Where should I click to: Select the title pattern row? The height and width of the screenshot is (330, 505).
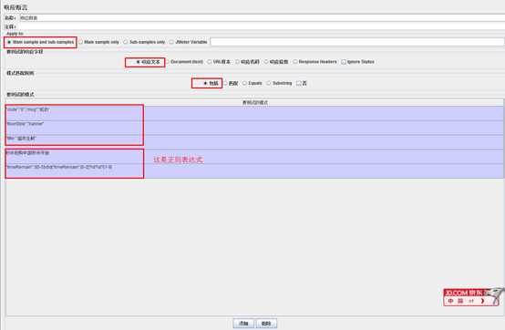tap(254, 142)
